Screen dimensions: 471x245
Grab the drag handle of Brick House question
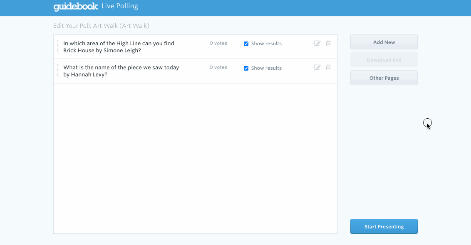[x=58, y=47]
